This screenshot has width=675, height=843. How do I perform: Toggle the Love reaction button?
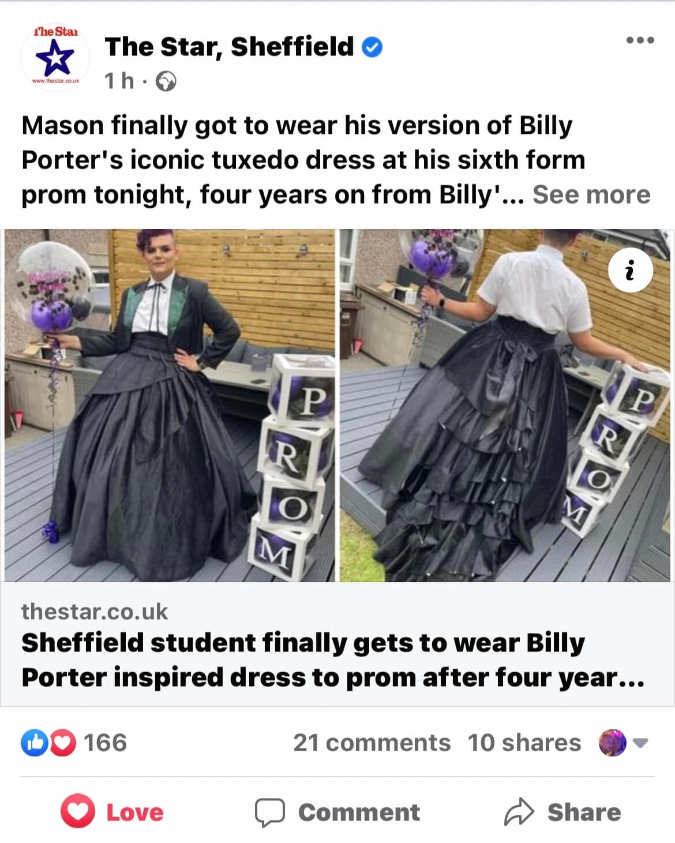[112, 812]
